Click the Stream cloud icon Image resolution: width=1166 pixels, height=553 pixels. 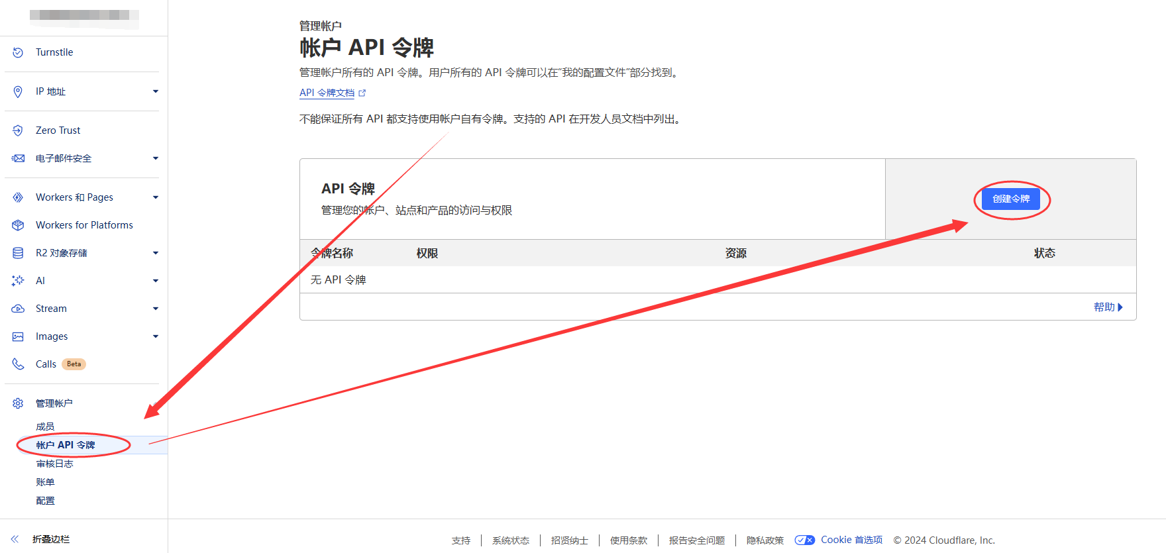(x=18, y=309)
